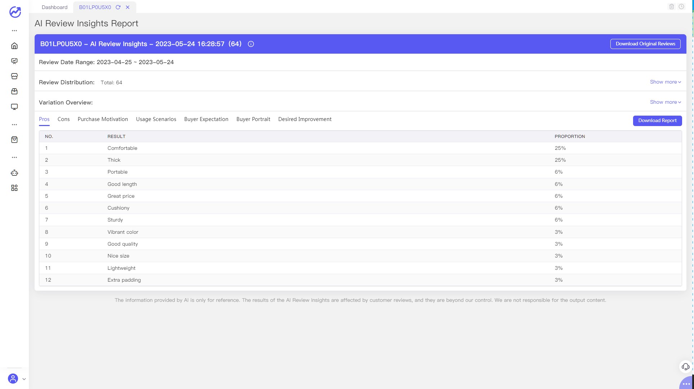Click the Total: 64 review count
Viewport: 694px width, 389px height.
111,82
